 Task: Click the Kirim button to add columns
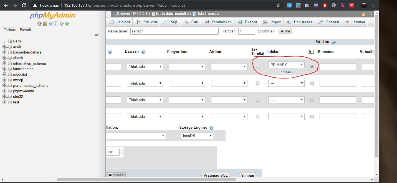(x=285, y=31)
